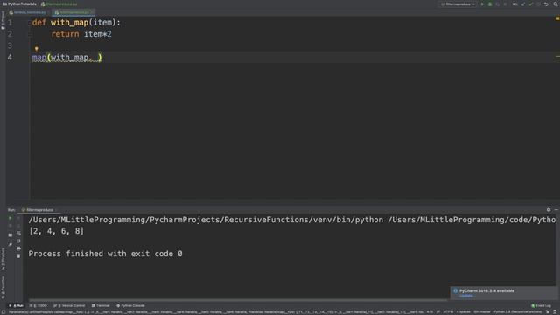Open Run panel settings gear
Image resolution: width=560 pixels, height=315 pixels.
point(549,210)
